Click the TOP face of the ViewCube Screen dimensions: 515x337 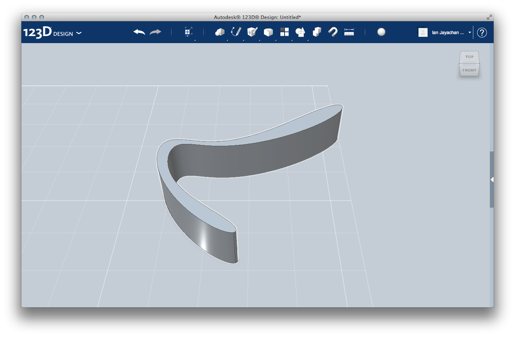click(469, 57)
